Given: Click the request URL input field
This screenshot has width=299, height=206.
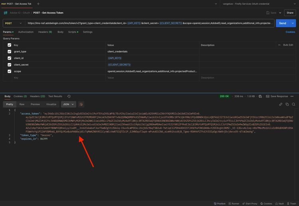Looking at the screenshot, I should (x=149, y=23).
